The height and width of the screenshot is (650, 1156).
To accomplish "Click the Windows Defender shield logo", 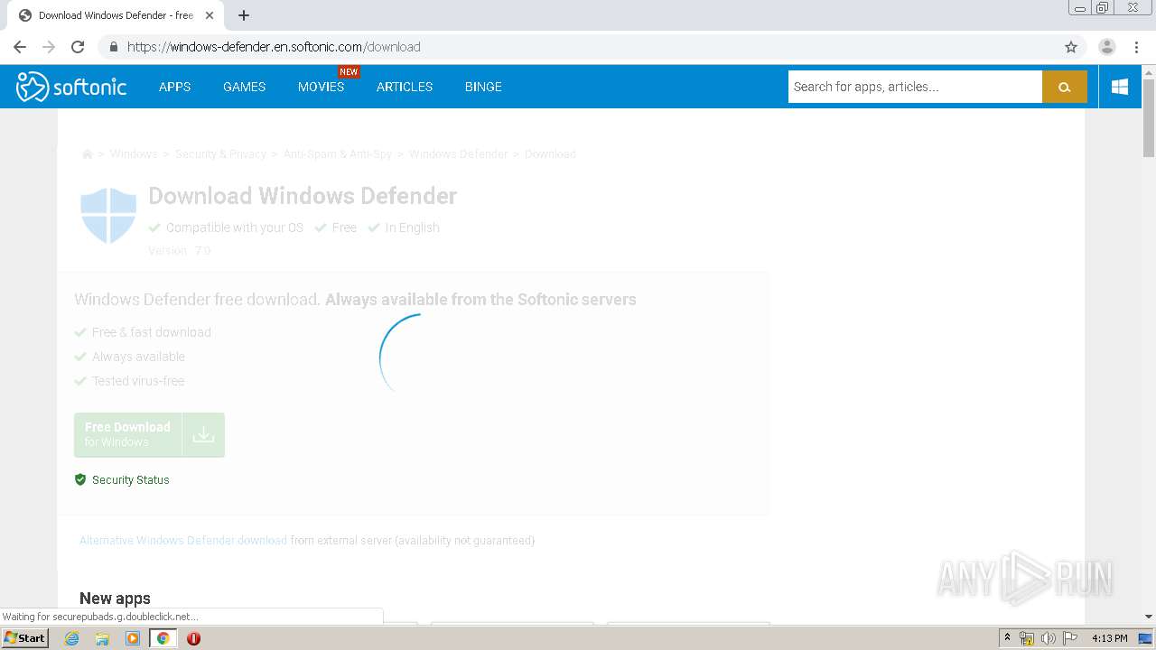I will pyautogui.click(x=108, y=215).
